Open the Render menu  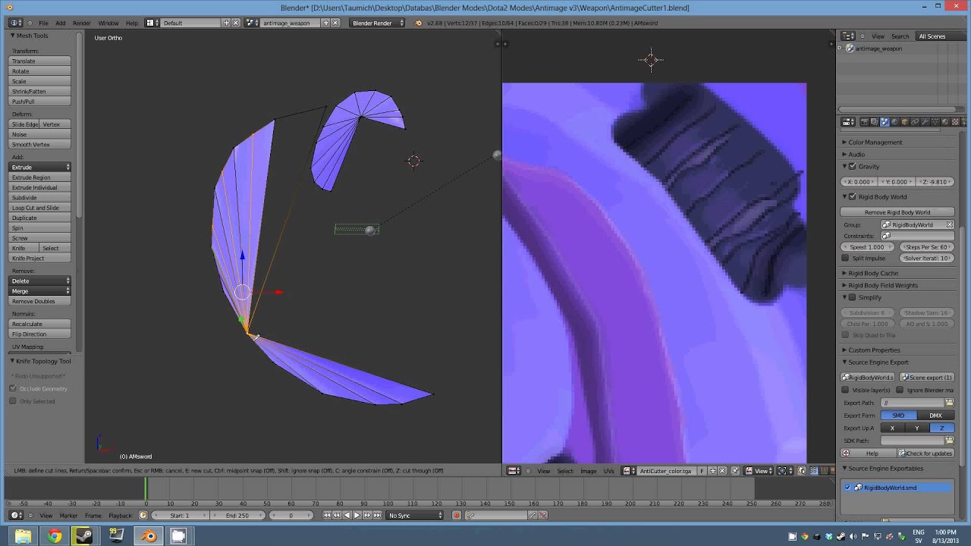(81, 24)
